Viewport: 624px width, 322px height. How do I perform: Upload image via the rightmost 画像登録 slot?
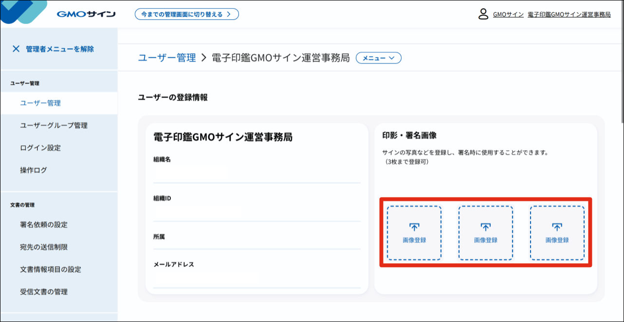[557, 233]
